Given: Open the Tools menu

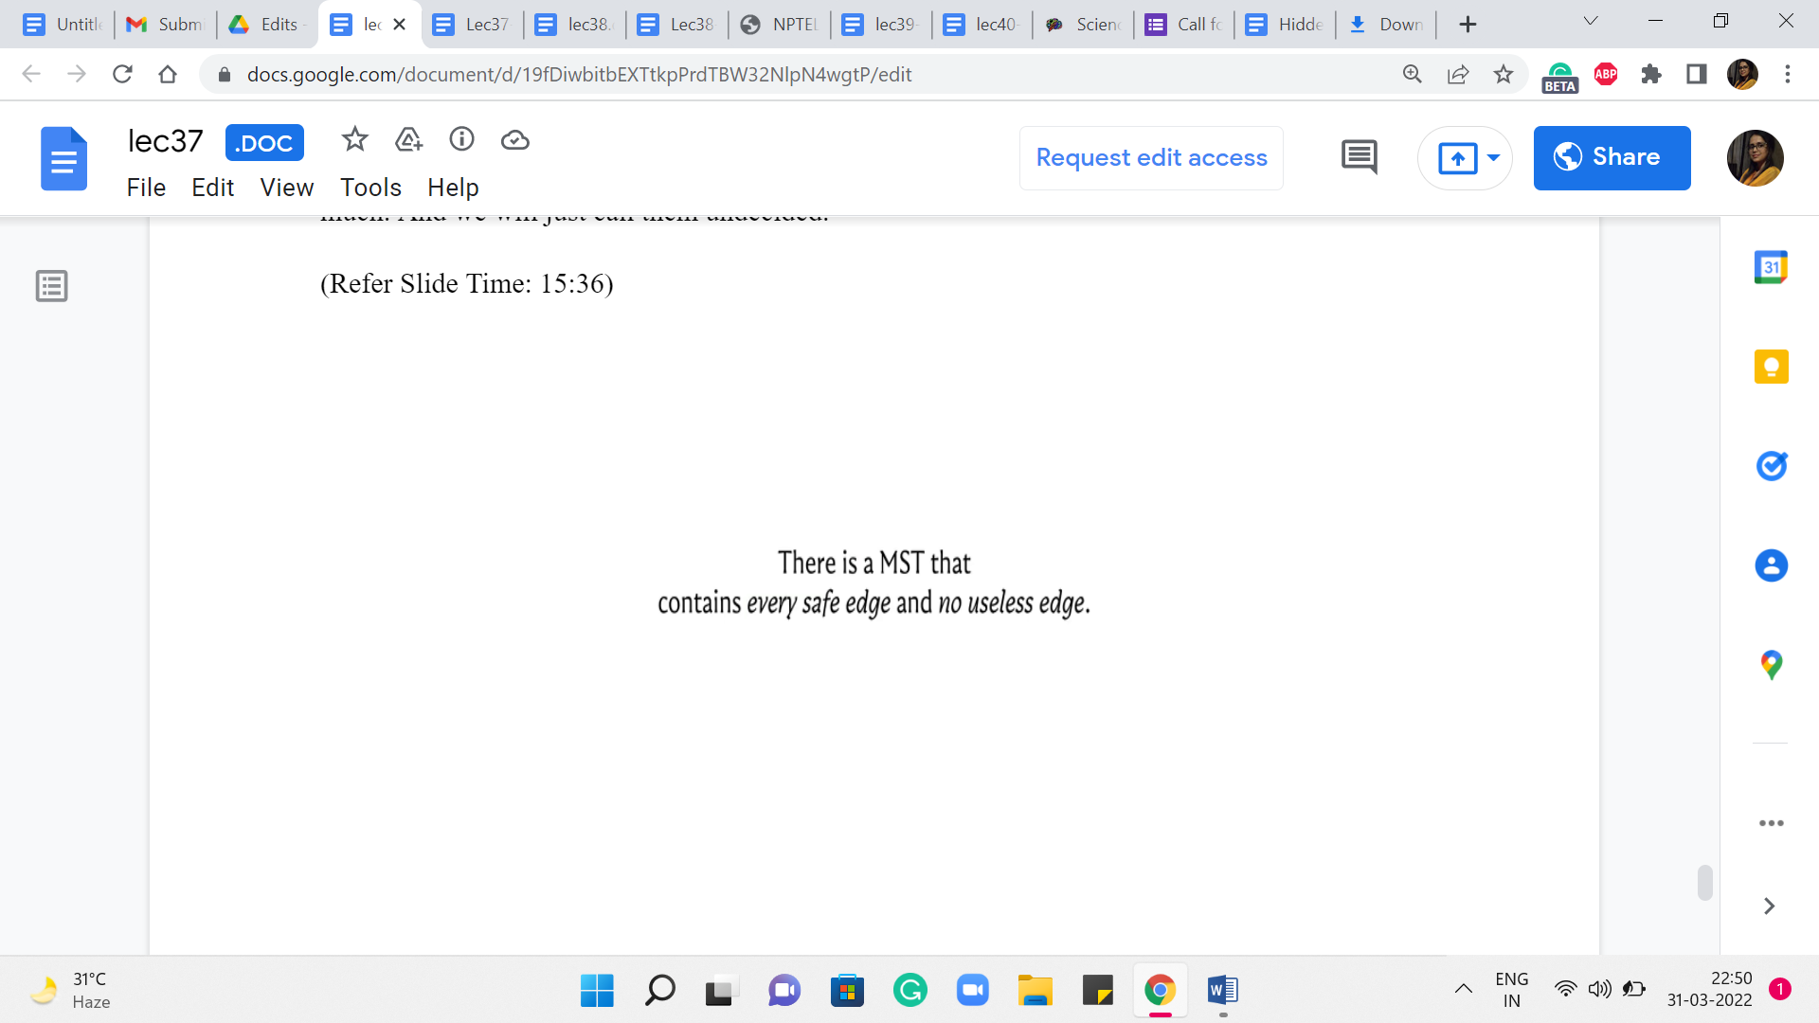Looking at the screenshot, I should coord(370,188).
